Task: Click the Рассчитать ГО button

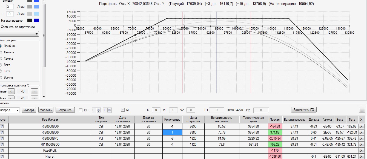Action: 304,110
